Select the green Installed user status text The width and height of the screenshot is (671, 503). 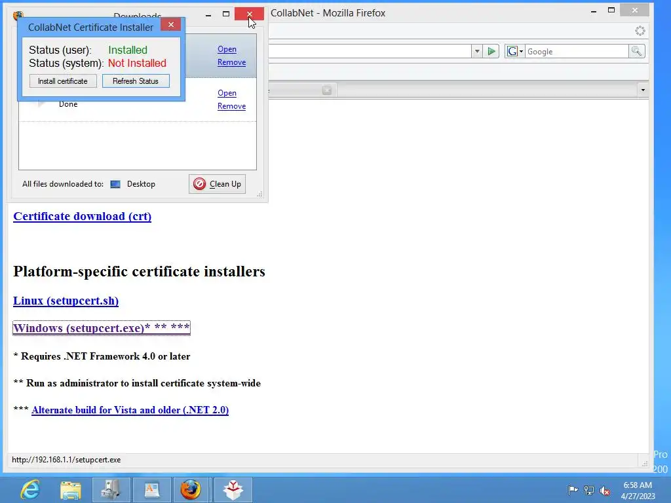[128, 50]
